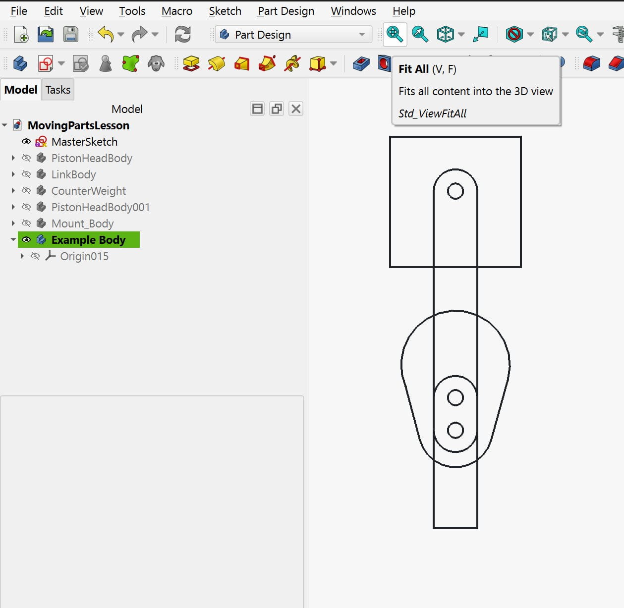Image resolution: width=624 pixels, height=608 pixels.
Task: Hide the Example Body
Action: 26,240
